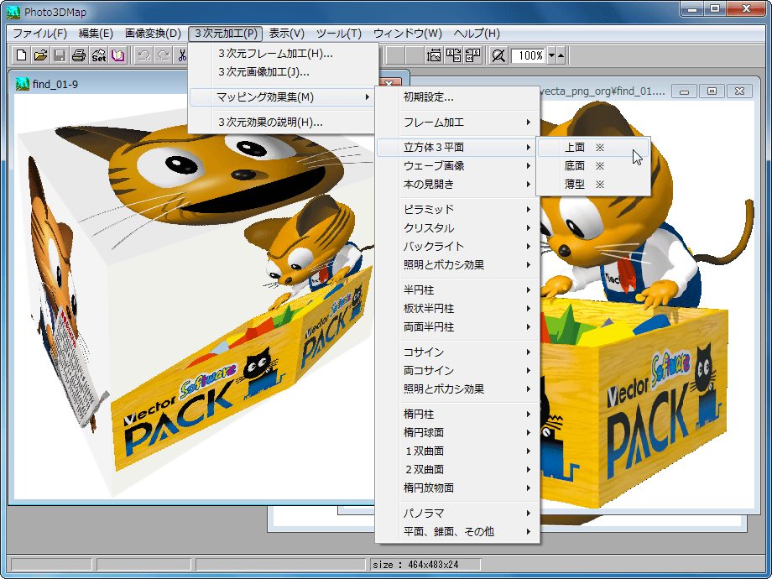Image resolution: width=772 pixels, height=579 pixels.
Task: Click the Set settings toolbar icon
Action: pos(98,55)
